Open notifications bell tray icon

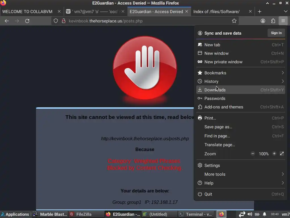[x=265, y=214]
